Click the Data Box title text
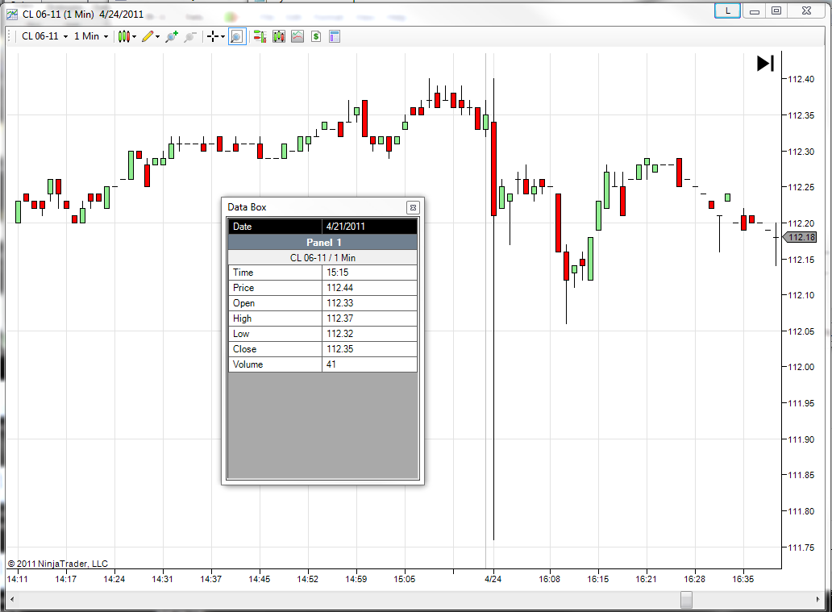832x612 pixels. coord(247,207)
